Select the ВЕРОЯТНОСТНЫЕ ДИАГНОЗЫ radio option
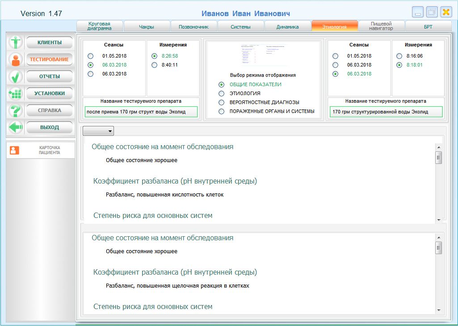458x326 pixels. click(221, 102)
